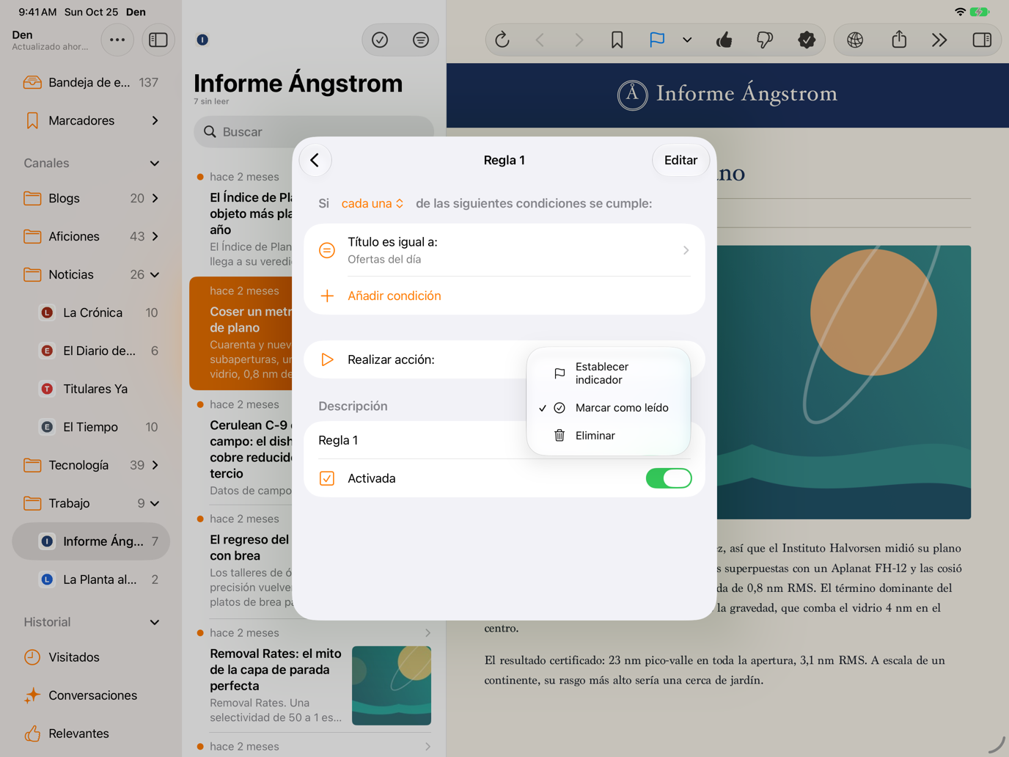
Task: Click the Realizar acción play icon
Action: pyautogui.click(x=327, y=359)
